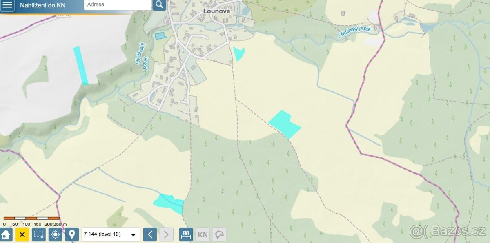Go to previous map view
This screenshot has height=243, width=490.
pos(150,234)
